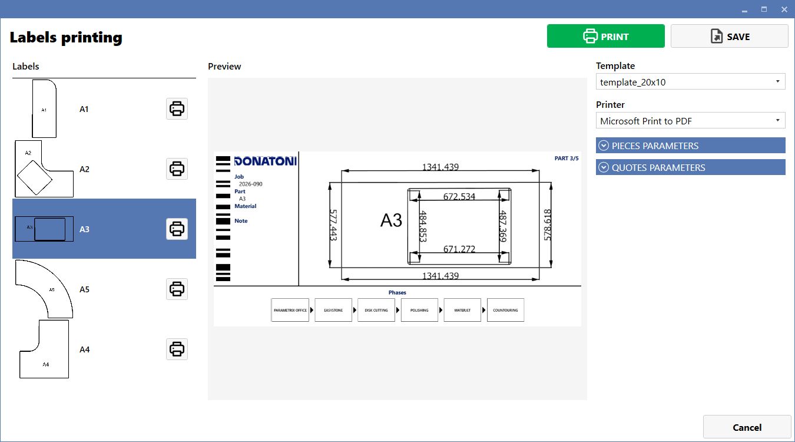Print the A3 label with its printer icon
The width and height of the screenshot is (795, 442).
coord(177,229)
